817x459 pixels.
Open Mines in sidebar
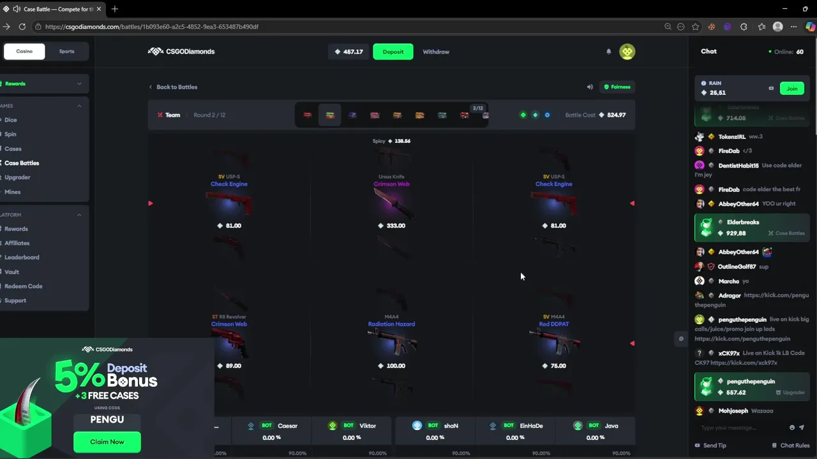(x=13, y=192)
